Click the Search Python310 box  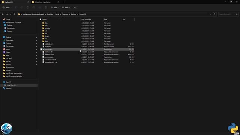pyautogui.click(x=228, y=14)
